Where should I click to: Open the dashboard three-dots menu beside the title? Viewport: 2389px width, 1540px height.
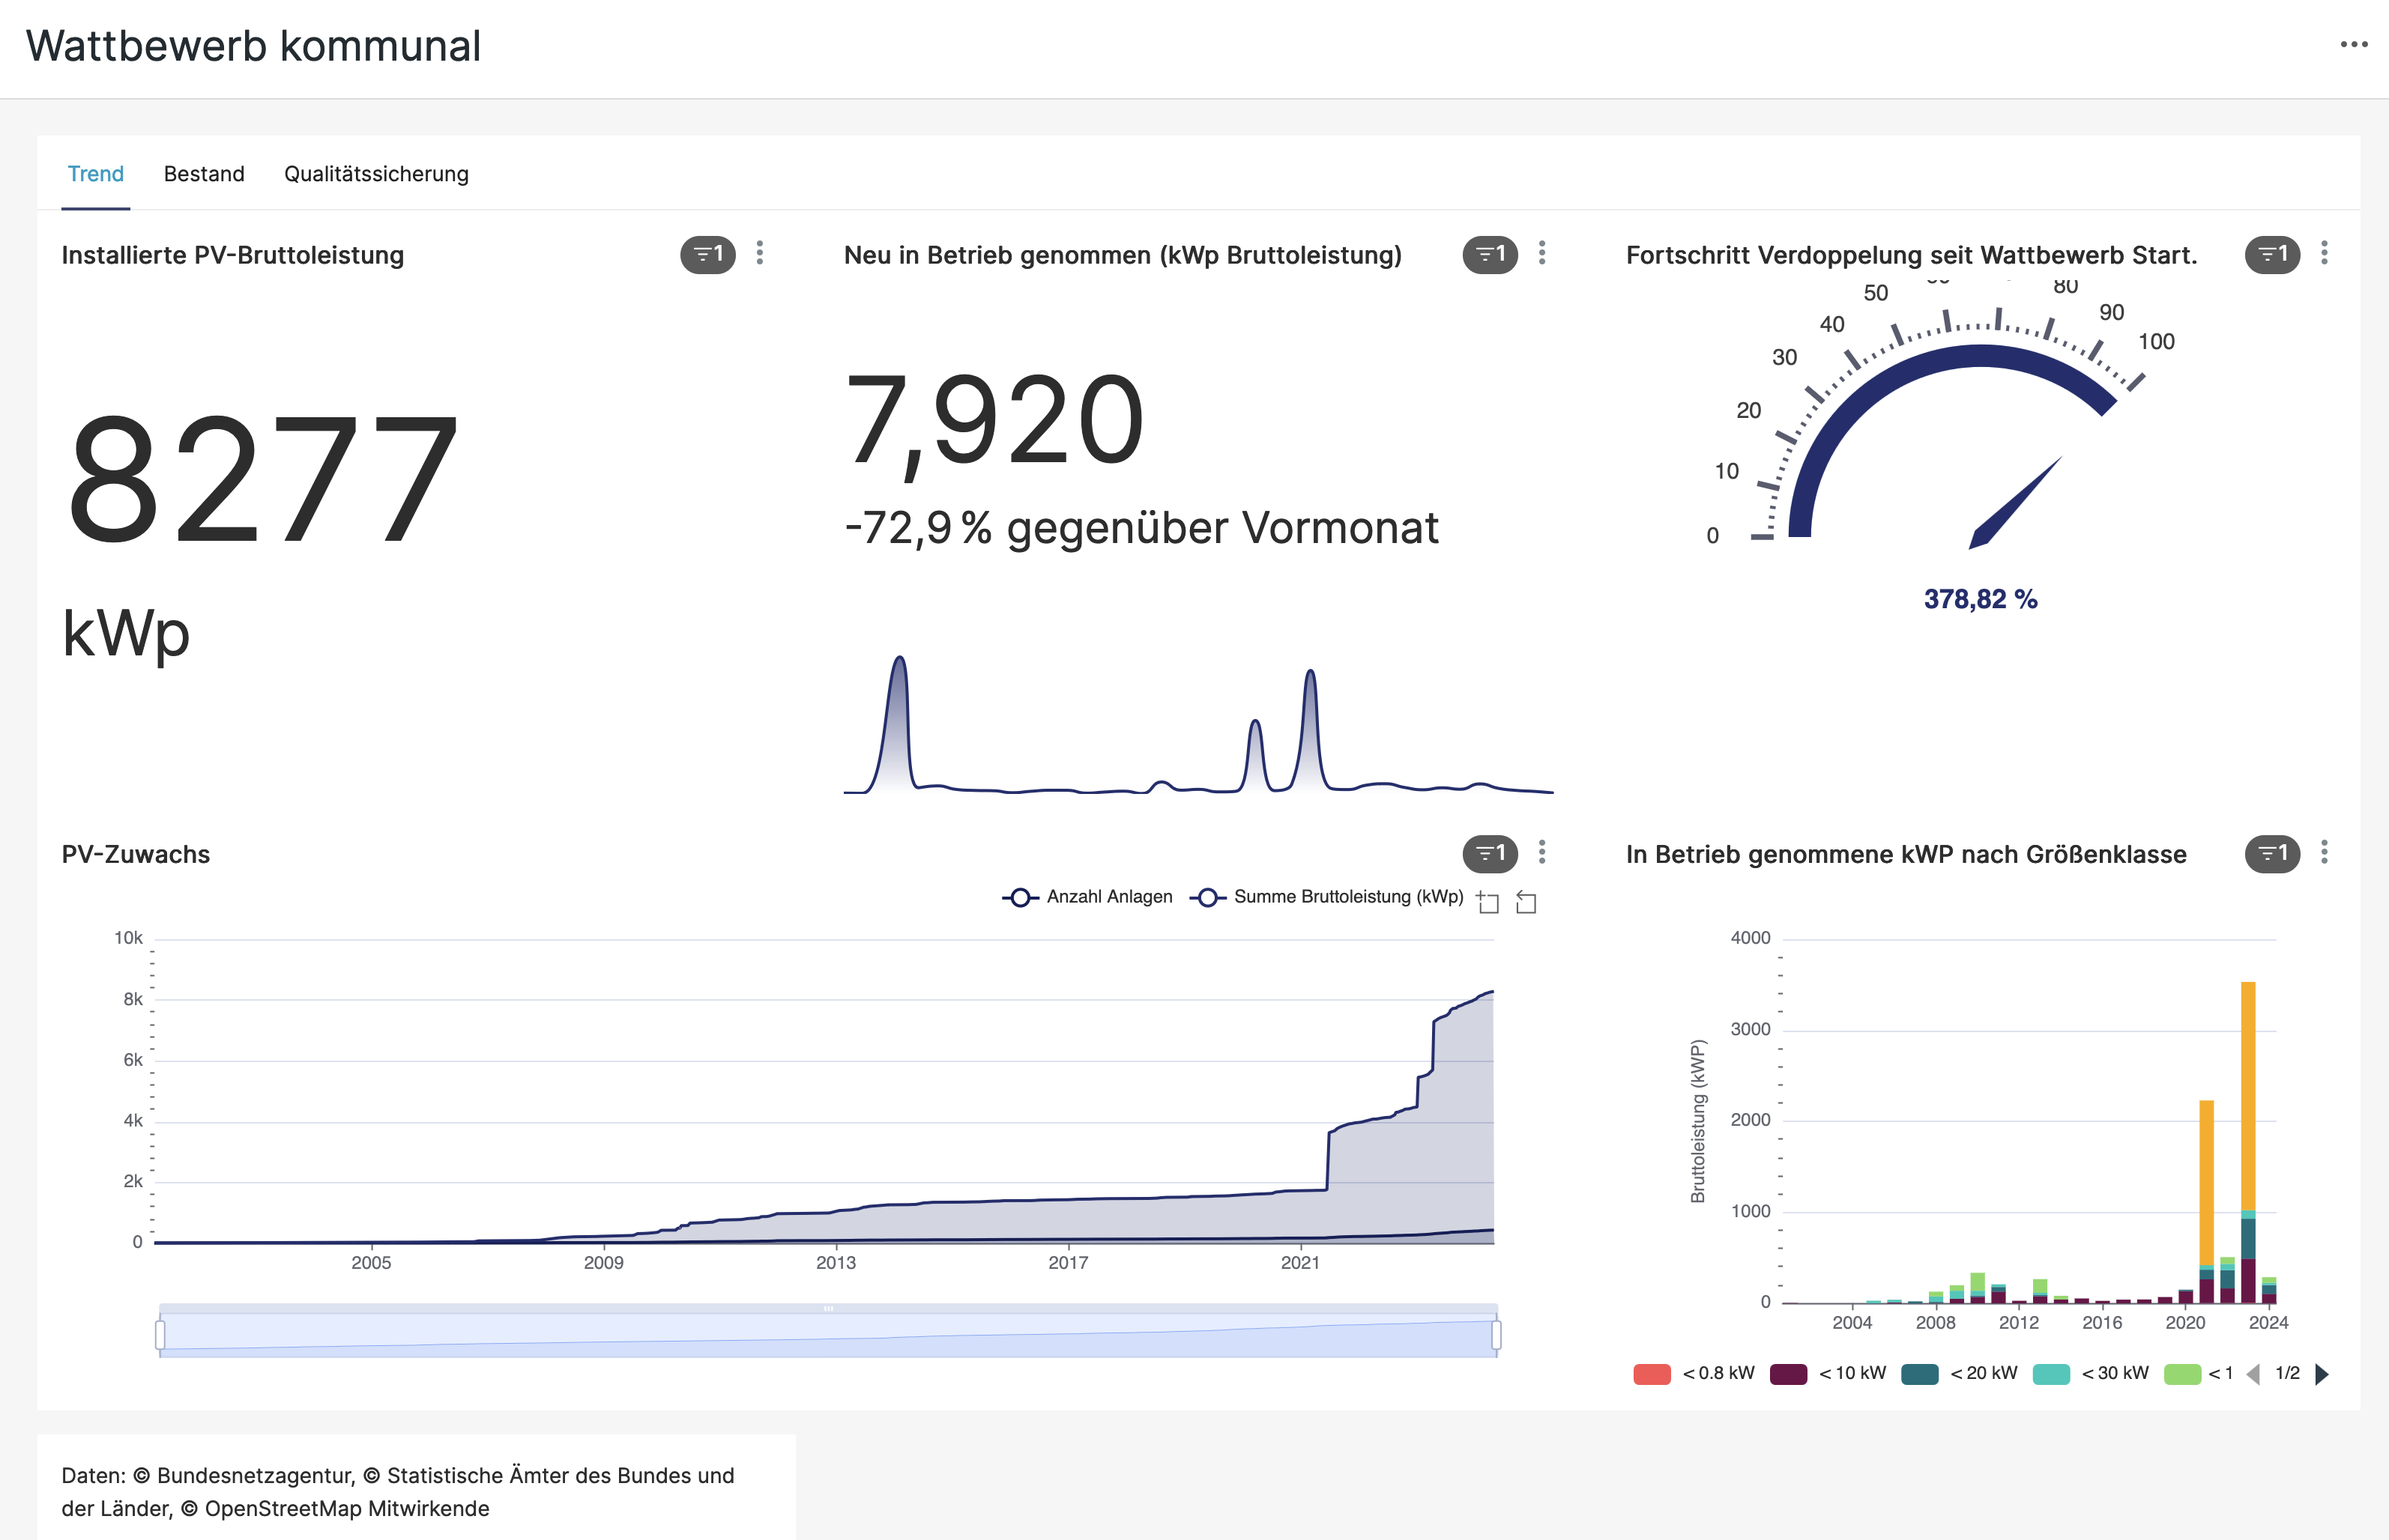click(x=2354, y=44)
